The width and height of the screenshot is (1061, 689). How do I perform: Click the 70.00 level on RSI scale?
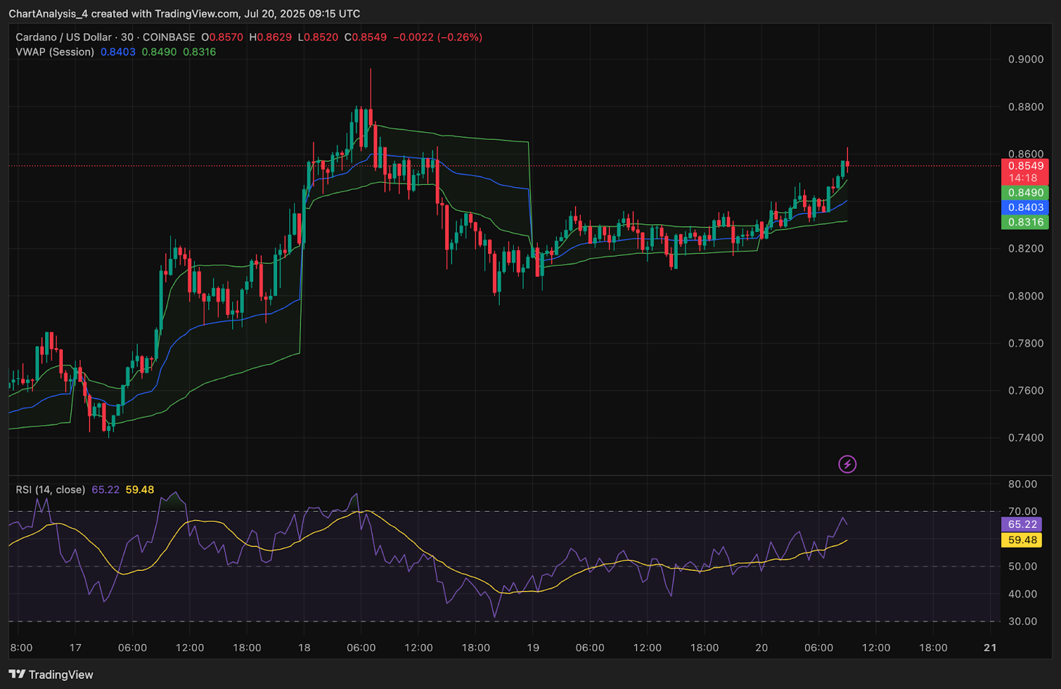pyautogui.click(x=1022, y=511)
